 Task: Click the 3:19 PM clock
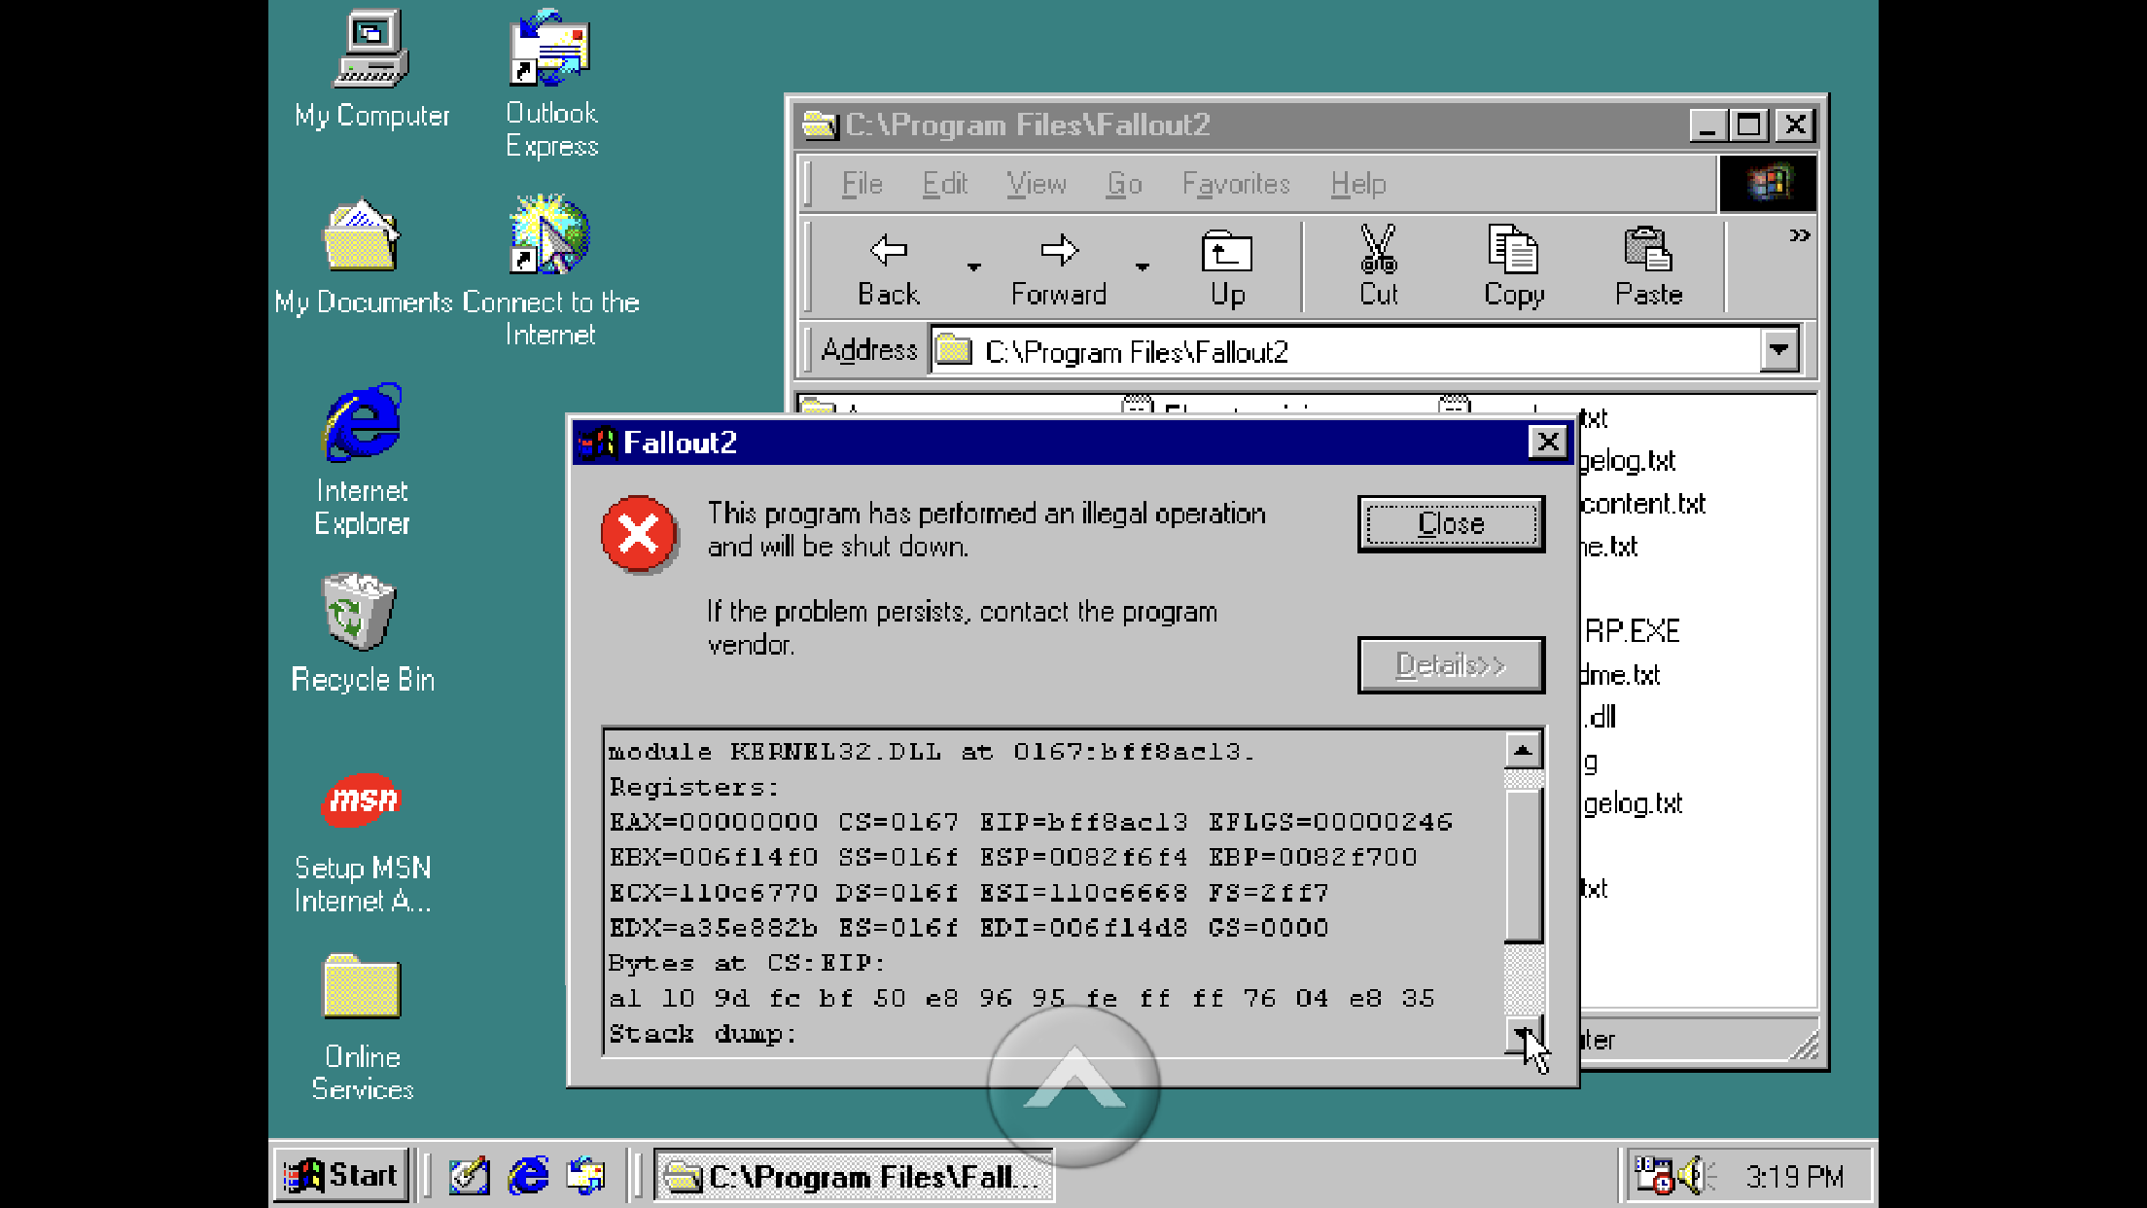click(1795, 1177)
